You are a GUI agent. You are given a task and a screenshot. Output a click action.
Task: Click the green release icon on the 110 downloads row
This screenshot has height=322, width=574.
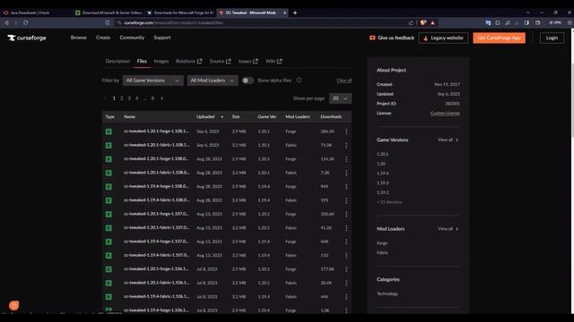point(109,256)
